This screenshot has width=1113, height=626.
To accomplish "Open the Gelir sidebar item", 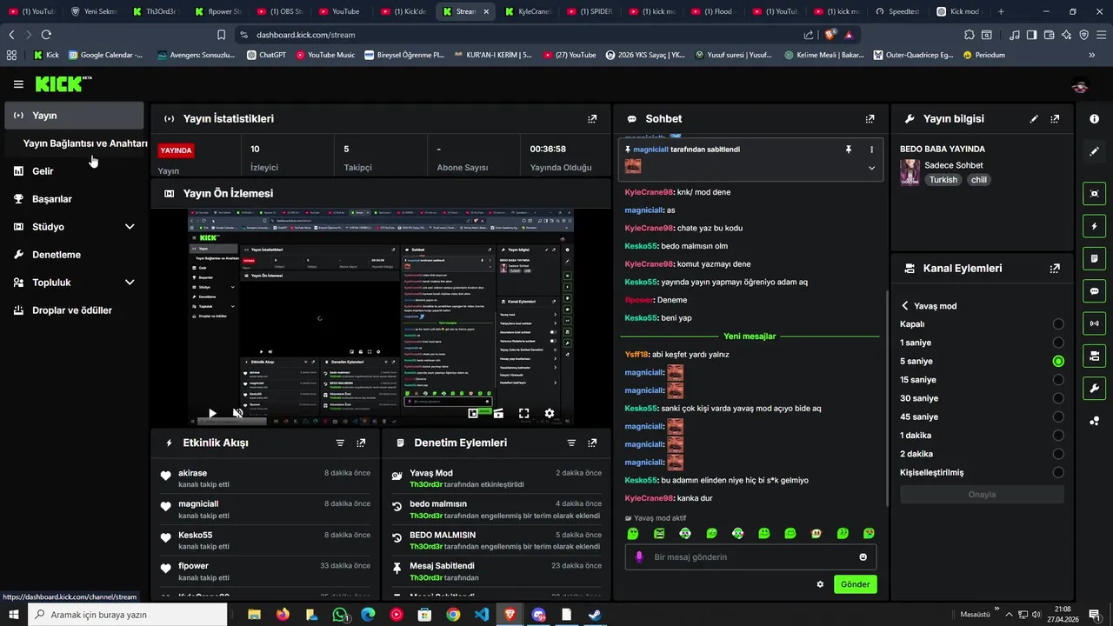I will [x=74, y=171].
